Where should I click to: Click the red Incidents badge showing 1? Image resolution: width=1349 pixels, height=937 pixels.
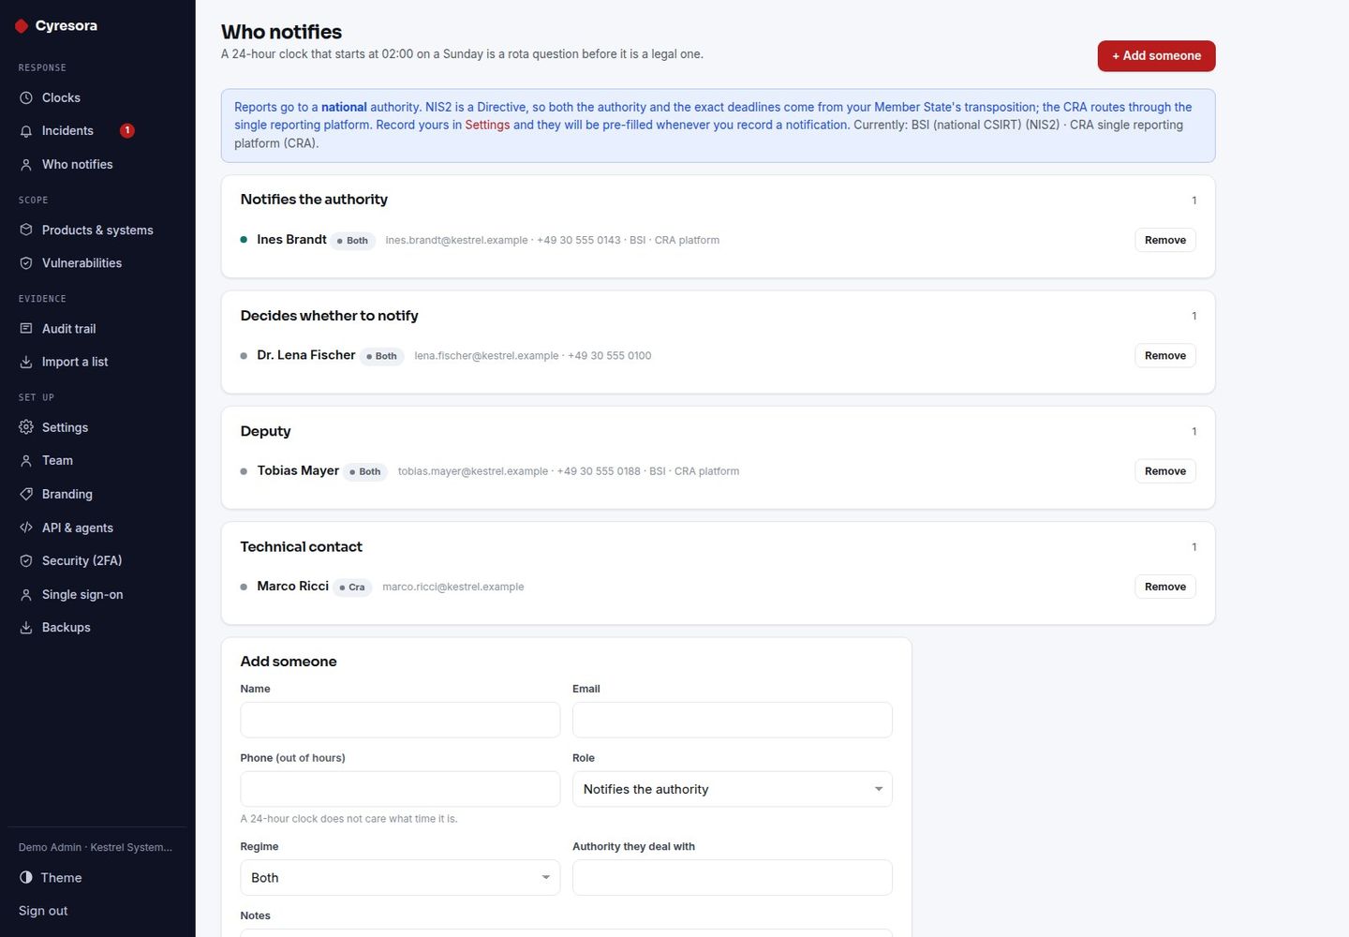click(127, 131)
